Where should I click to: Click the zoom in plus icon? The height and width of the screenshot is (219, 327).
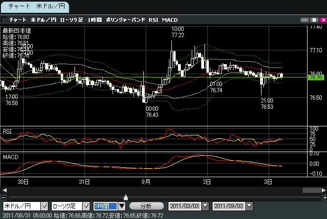click(x=323, y=197)
